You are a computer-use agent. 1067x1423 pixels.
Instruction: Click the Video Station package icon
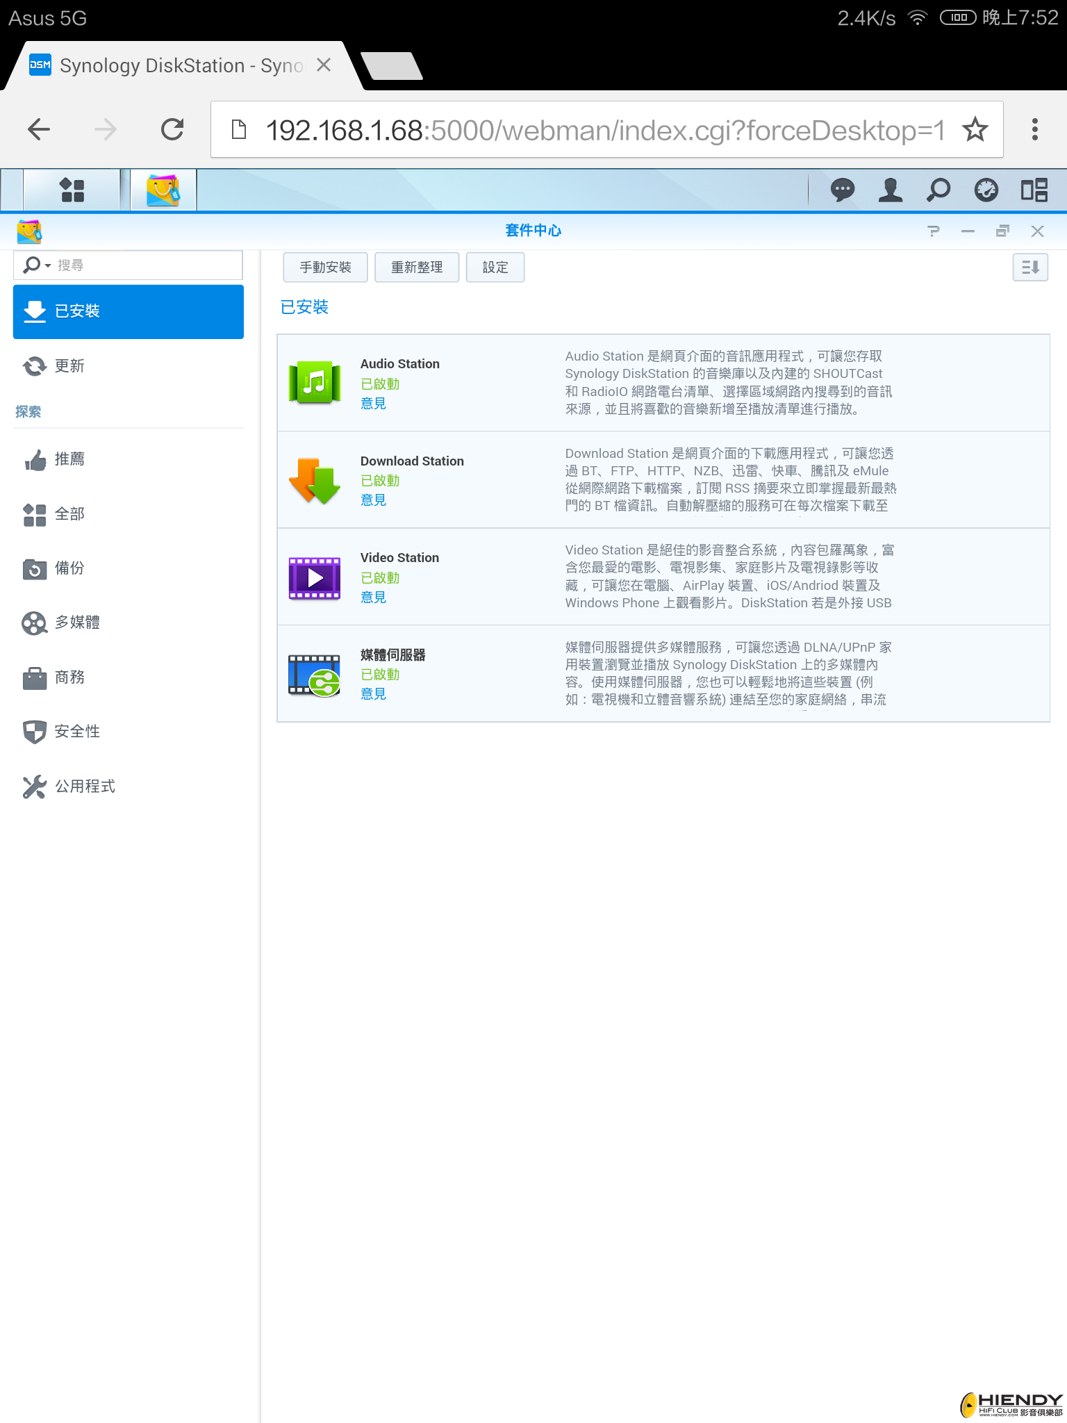pos(315,577)
